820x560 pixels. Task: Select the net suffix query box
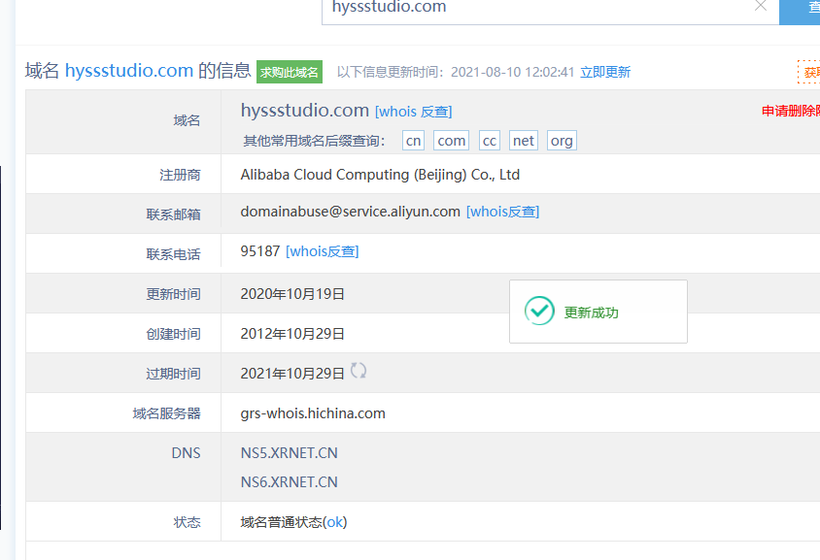pos(524,141)
